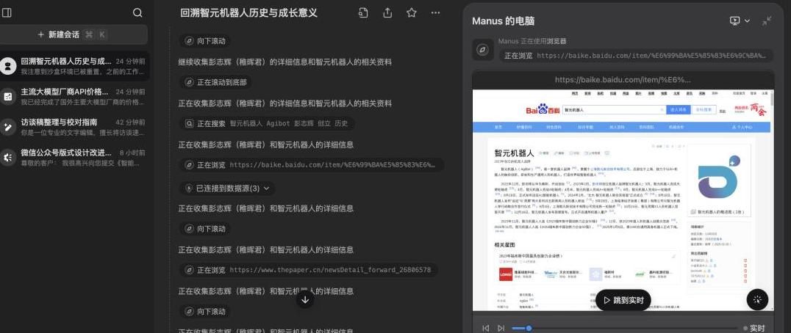Click the 相关星图 section heading
791x333 pixels.
click(504, 245)
